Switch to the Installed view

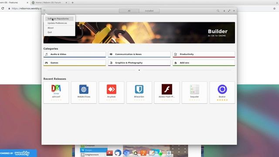[x=149, y=11]
